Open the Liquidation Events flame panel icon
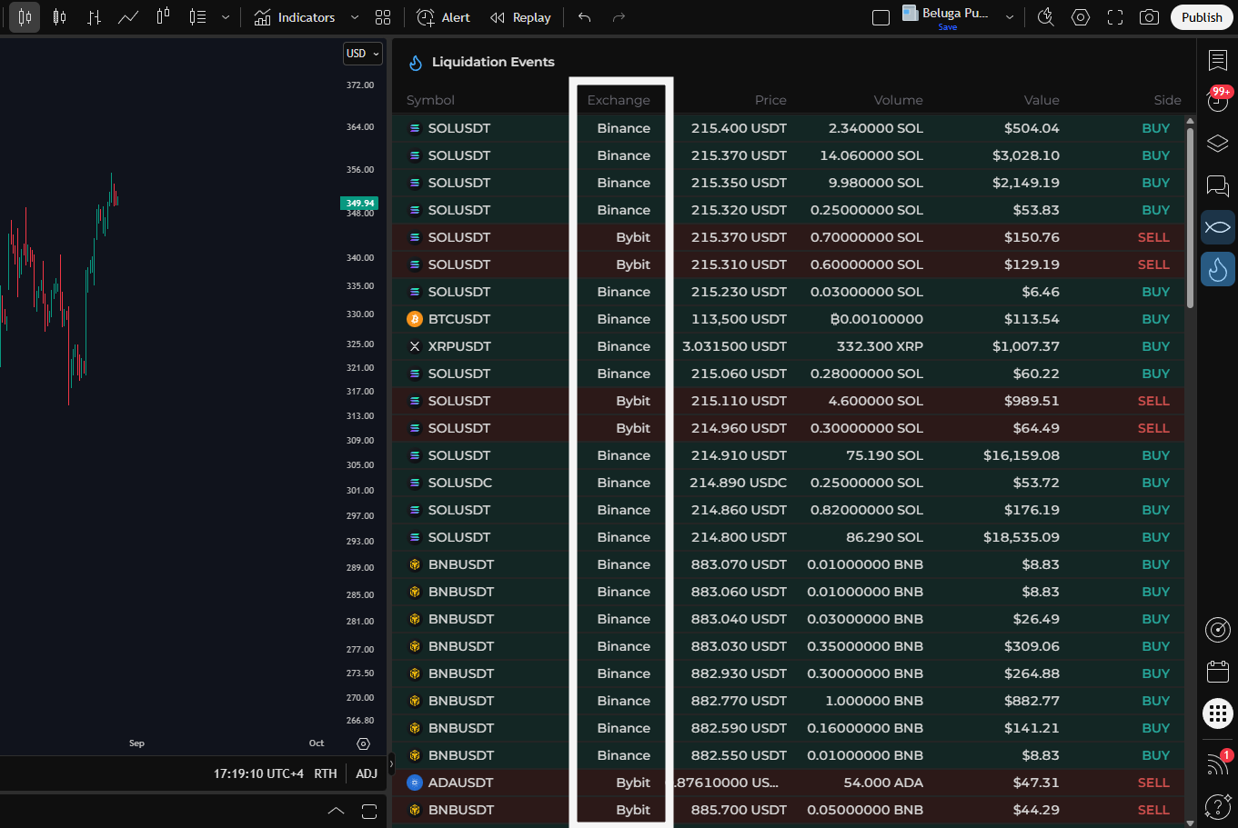The height and width of the screenshot is (828, 1238). (x=1217, y=269)
